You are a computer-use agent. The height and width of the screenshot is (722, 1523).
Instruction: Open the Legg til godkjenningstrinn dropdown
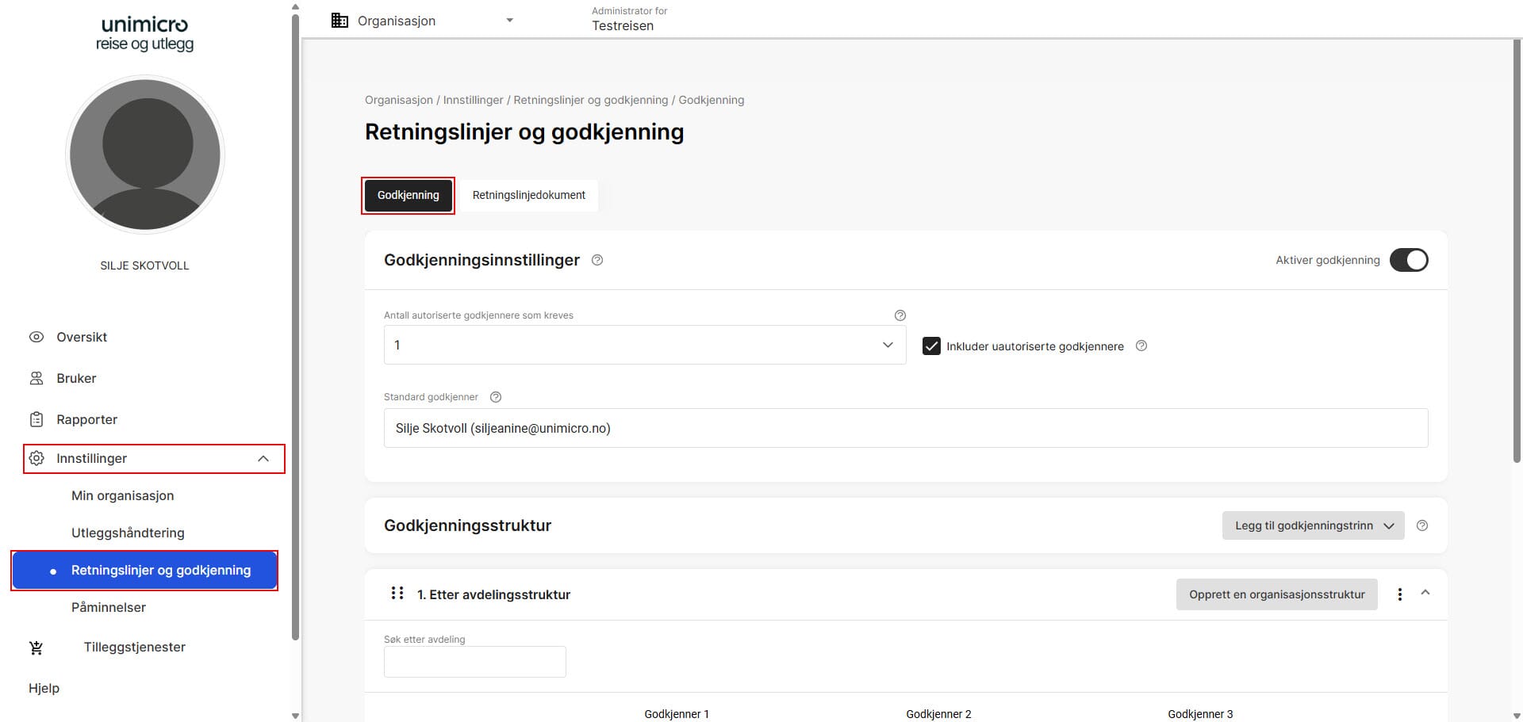[x=1313, y=525]
